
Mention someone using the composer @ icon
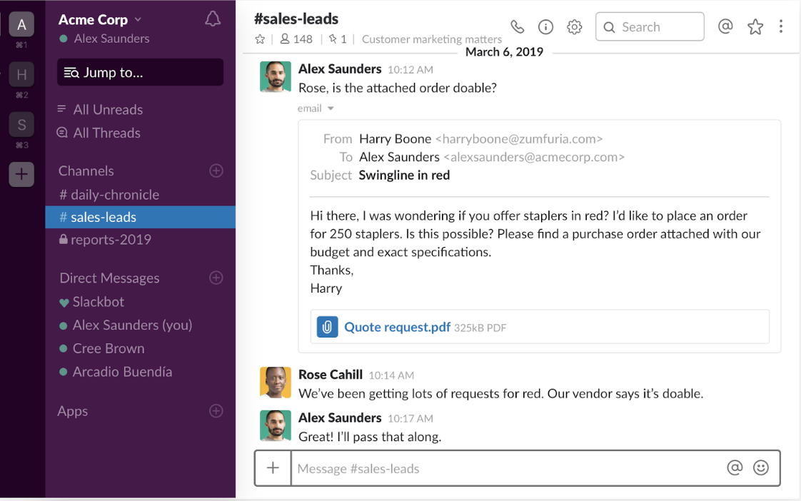(x=735, y=467)
